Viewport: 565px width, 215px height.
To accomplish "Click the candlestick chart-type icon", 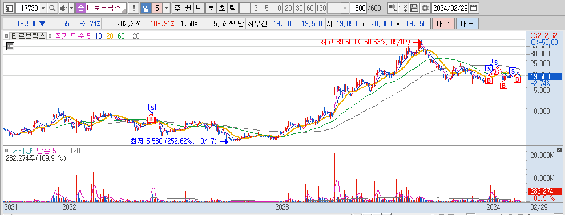I will pyautogui.click(x=393, y=8).
